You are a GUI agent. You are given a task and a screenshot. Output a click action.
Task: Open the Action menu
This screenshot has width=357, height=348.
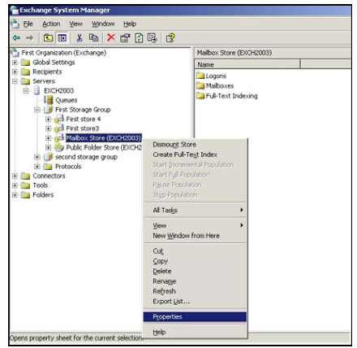tap(51, 24)
